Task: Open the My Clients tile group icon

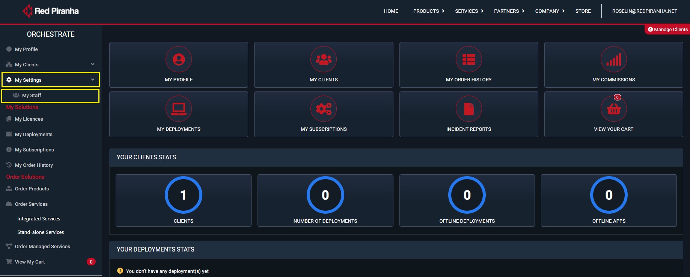Action: (324, 59)
